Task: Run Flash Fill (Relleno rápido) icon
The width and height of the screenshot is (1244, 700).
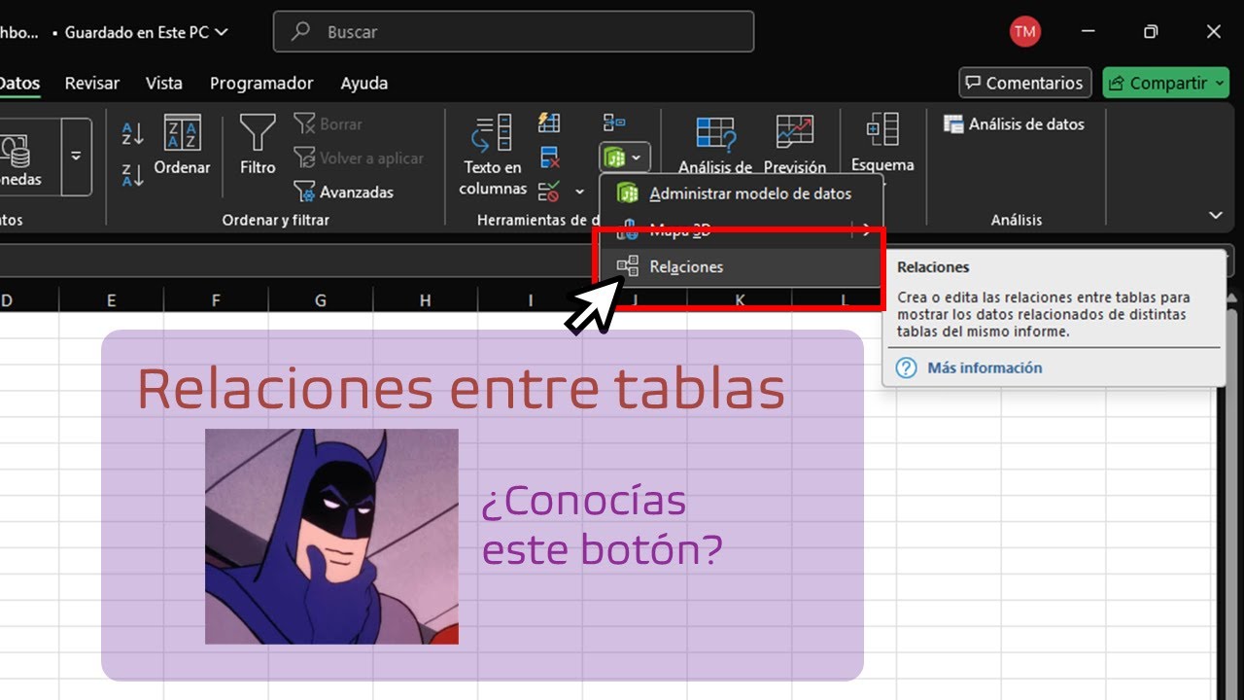Action: [x=549, y=122]
